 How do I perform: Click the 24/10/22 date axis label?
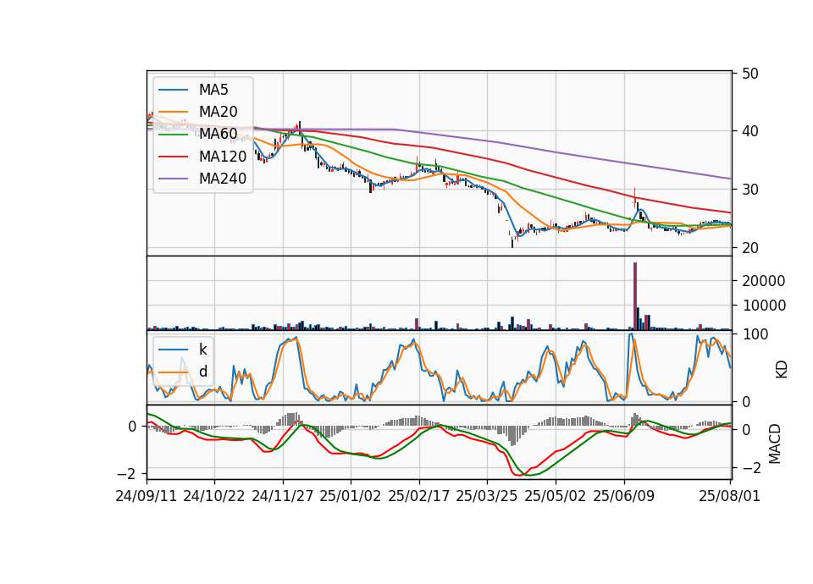click(x=214, y=496)
